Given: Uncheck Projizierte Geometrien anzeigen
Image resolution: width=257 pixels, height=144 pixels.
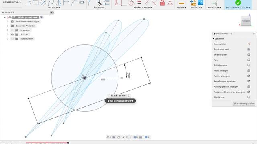Looking at the screenshot, I should 249,92.
